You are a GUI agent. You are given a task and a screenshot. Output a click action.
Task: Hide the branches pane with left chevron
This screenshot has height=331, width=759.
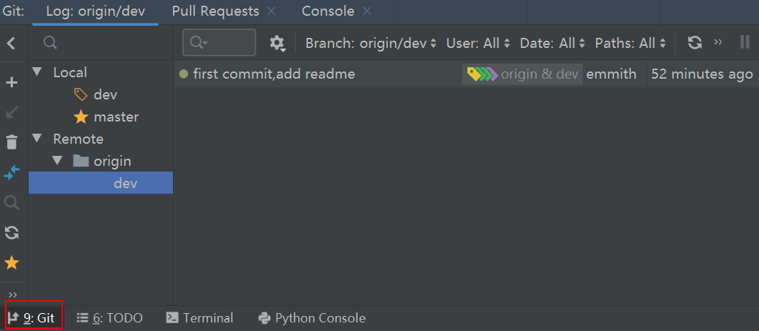11,44
